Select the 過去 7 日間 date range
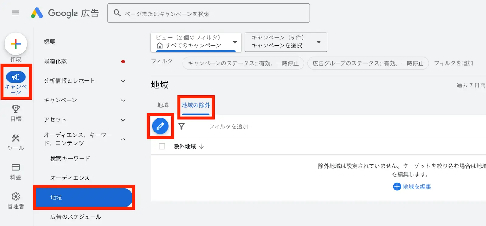This screenshot has height=226, width=486. [x=471, y=85]
